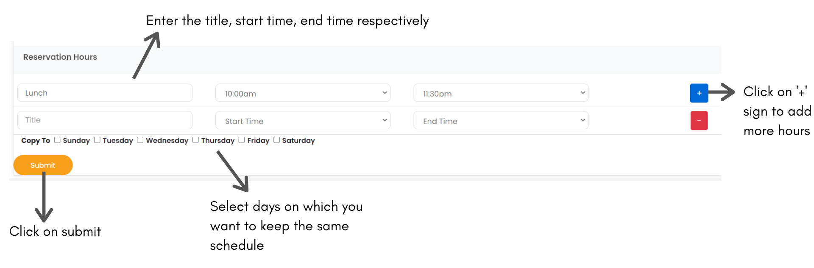Expand the empty End Time dropdown
Screen dimensions: 814x268
coord(501,121)
